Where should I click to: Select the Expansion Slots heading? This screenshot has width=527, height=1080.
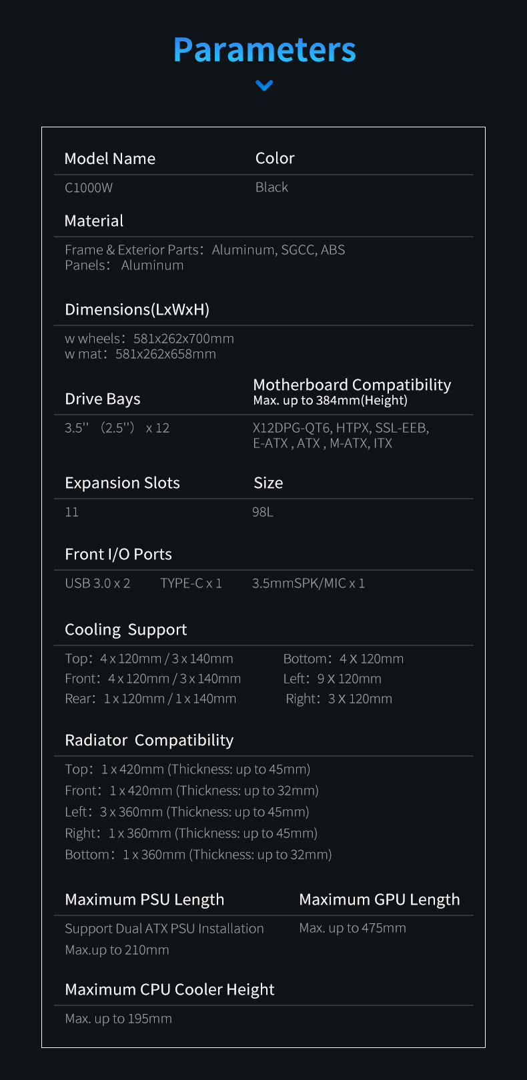coord(123,483)
